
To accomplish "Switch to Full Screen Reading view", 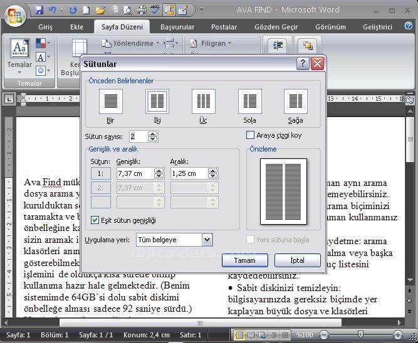I will [251, 335].
